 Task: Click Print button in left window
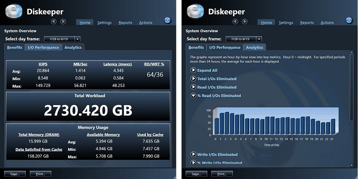click(40, 174)
